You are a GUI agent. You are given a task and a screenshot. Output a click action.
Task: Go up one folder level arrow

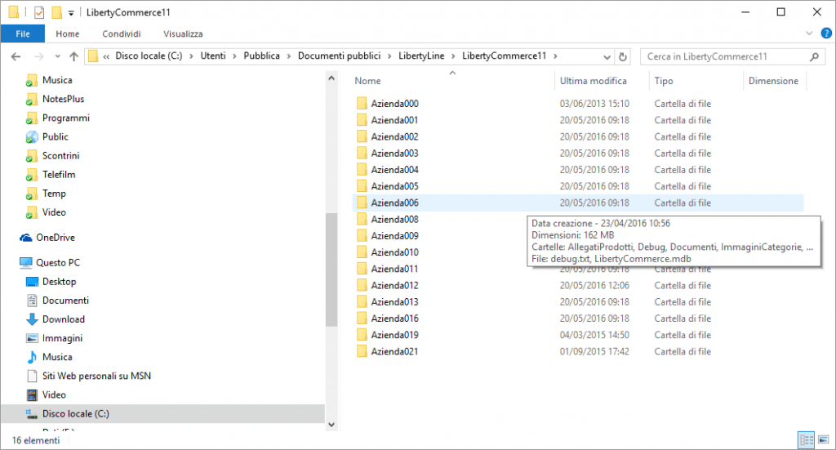pyautogui.click(x=73, y=56)
